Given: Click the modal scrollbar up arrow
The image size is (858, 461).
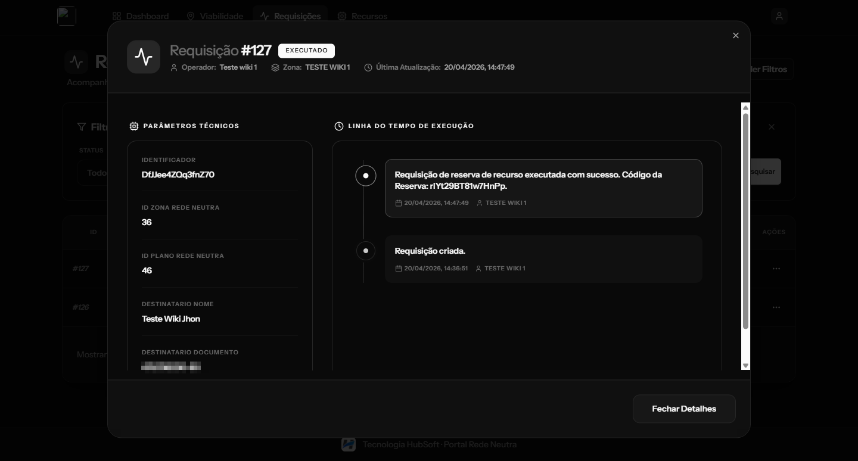Looking at the screenshot, I should tap(745, 108).
